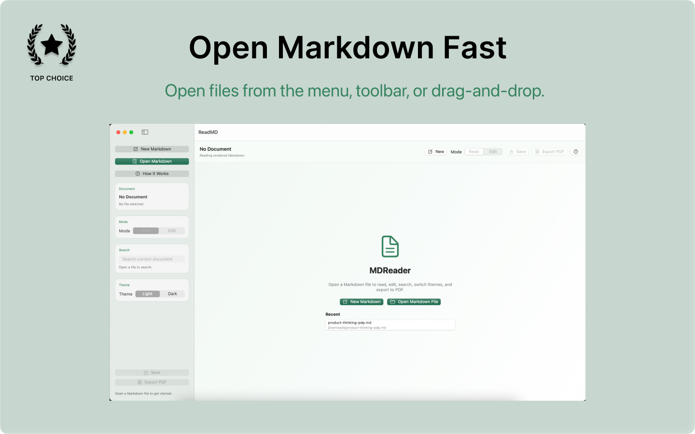Click the red close window button
The width and height of the screenshot is (695, 434).
[x=118, y=132]
